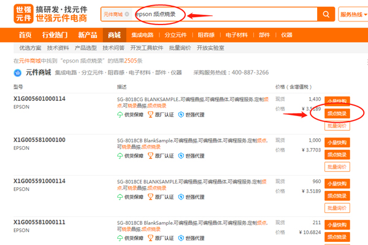Open the 优选方案 sub-menu link
This screenshot has height=245, width=368.
coord(30,48)
